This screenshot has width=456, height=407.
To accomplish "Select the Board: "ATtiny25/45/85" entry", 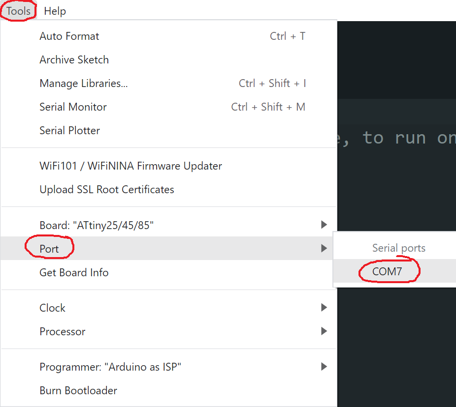I will point(97,225).
